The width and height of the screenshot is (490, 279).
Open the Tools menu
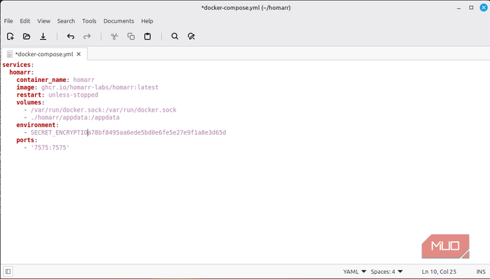click(x=89, y=21)
